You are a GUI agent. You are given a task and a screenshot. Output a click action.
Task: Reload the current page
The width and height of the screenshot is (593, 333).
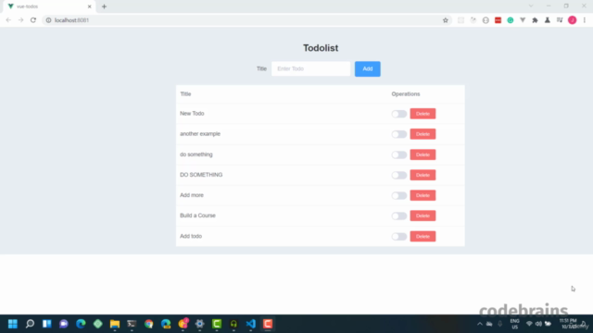pyautogui.click(x=33, y=20)
